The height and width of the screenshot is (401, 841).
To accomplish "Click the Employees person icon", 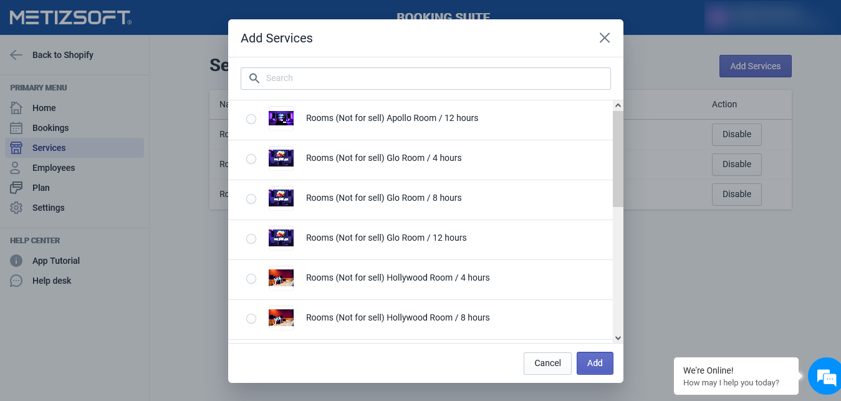I will pyautogui.click(x=17, y=168).
